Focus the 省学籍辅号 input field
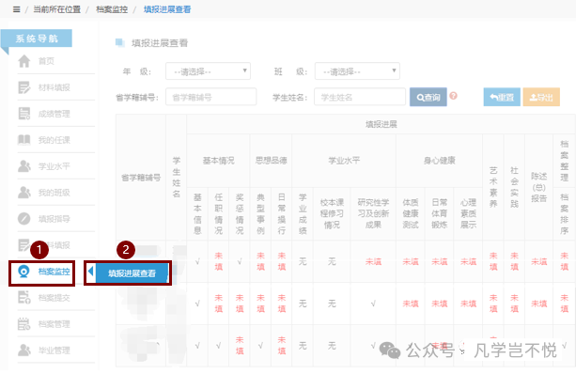 pos(210,97)
